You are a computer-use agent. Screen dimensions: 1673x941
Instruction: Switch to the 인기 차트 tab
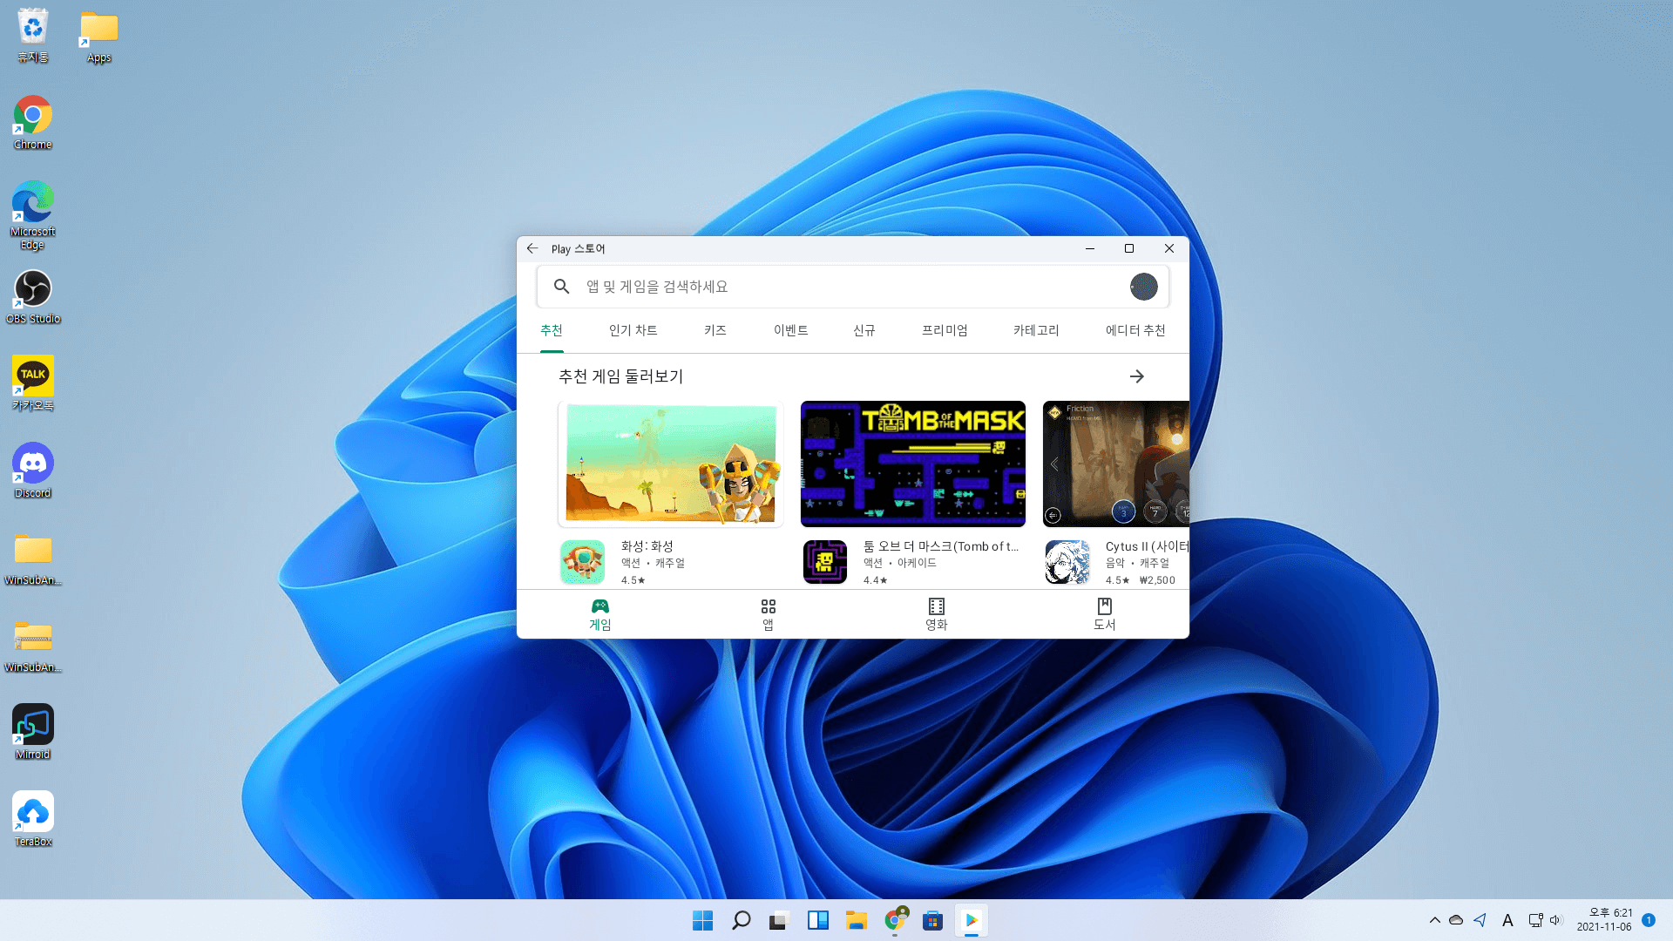(633, 330)
